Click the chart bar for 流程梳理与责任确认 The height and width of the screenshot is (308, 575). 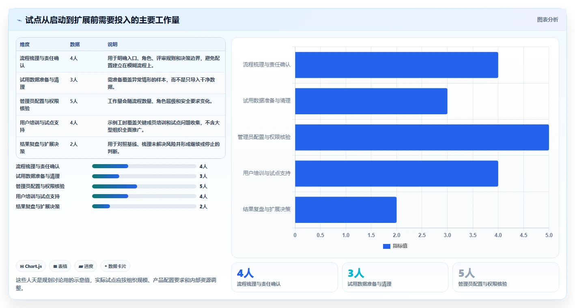396,65
